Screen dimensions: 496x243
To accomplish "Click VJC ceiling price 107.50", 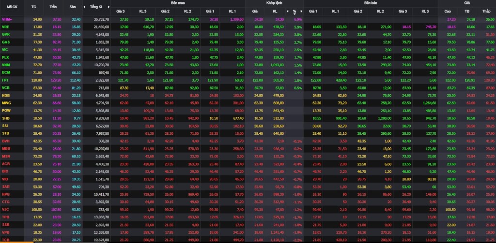I will (x=55, y=209).
